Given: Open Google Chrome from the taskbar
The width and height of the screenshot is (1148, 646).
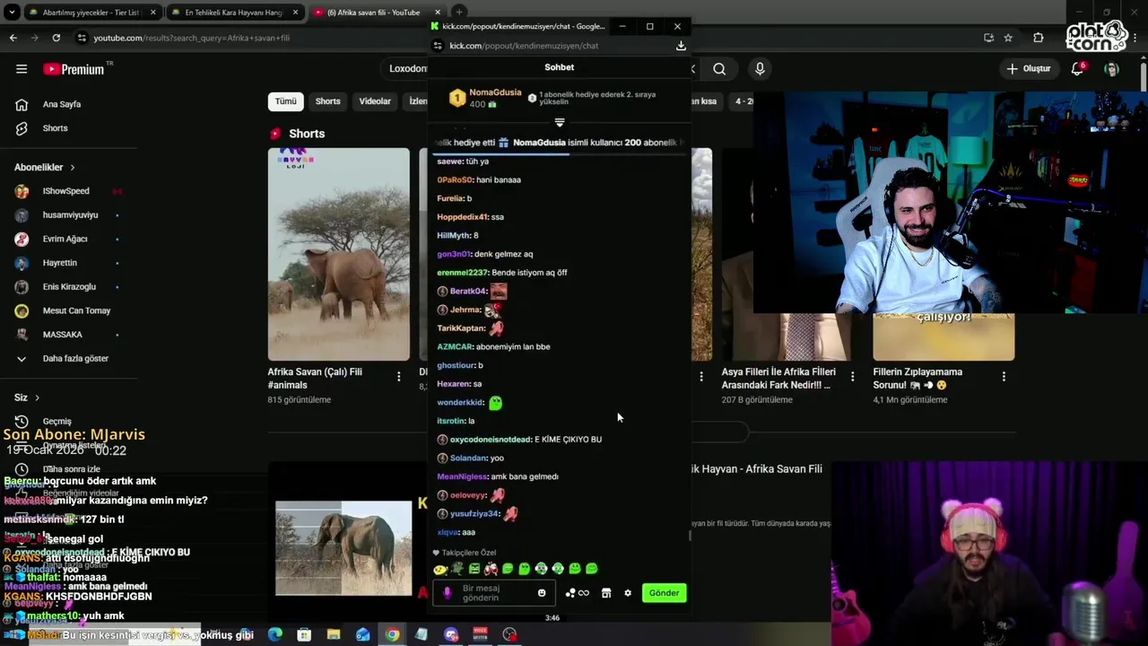Looking at the screenshot, I should [x=393, y=634].
